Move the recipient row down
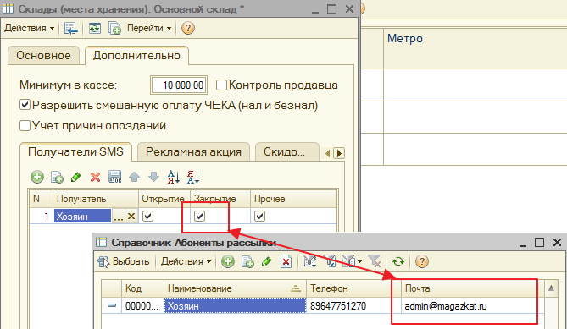The height and width of the screenshot is (329, 567). coord(153,177)
